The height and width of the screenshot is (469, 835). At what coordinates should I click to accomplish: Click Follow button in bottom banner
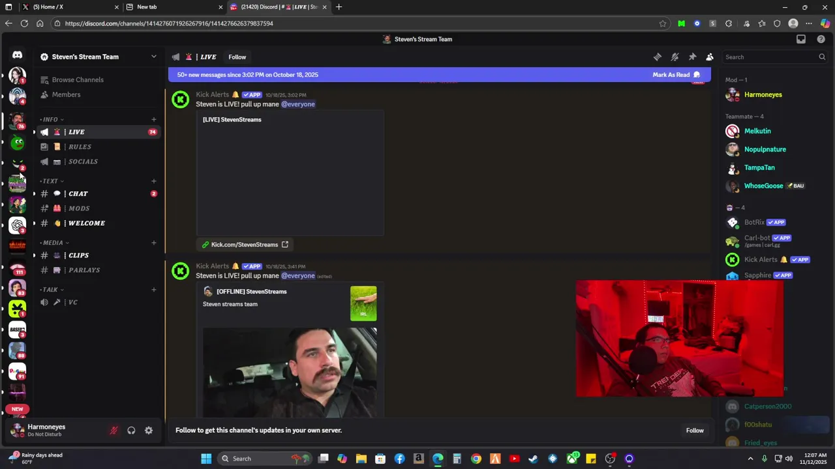[695, 431]
